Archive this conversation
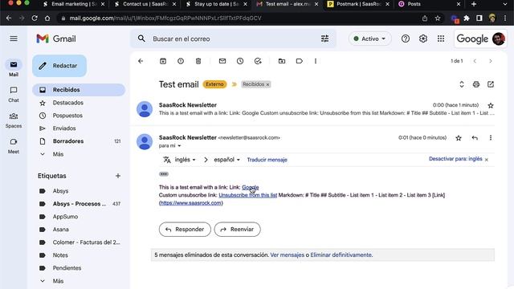The width and height of the screenshot is (514, 289). [x=163, y=61]
